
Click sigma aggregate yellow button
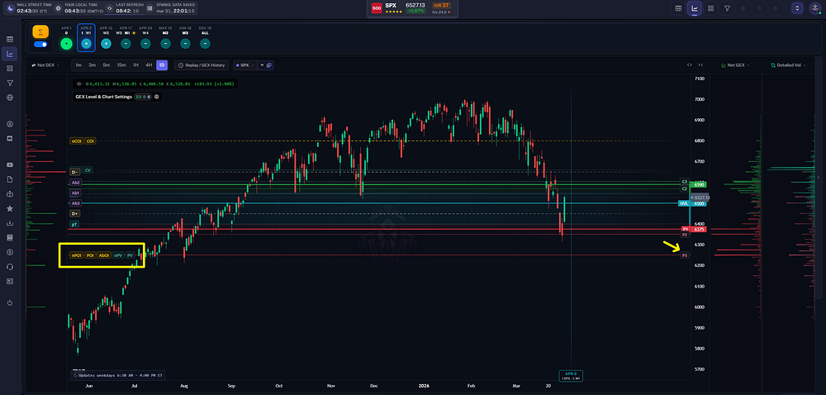tap(40, 31)
